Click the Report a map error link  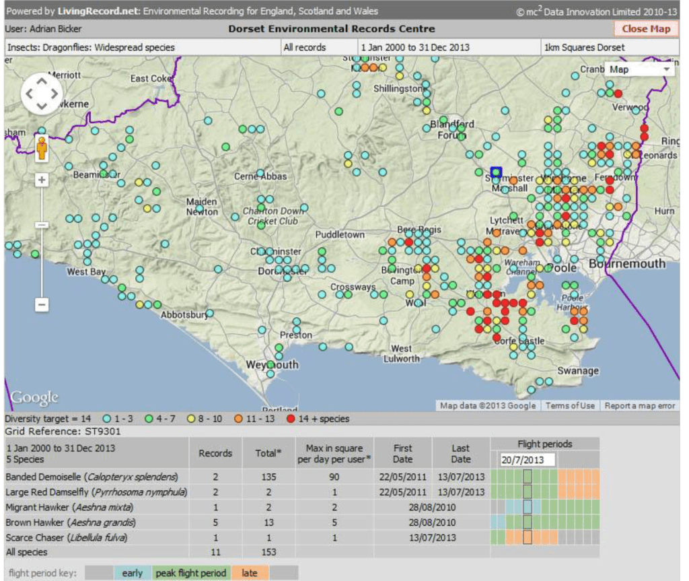pos(639,405)
